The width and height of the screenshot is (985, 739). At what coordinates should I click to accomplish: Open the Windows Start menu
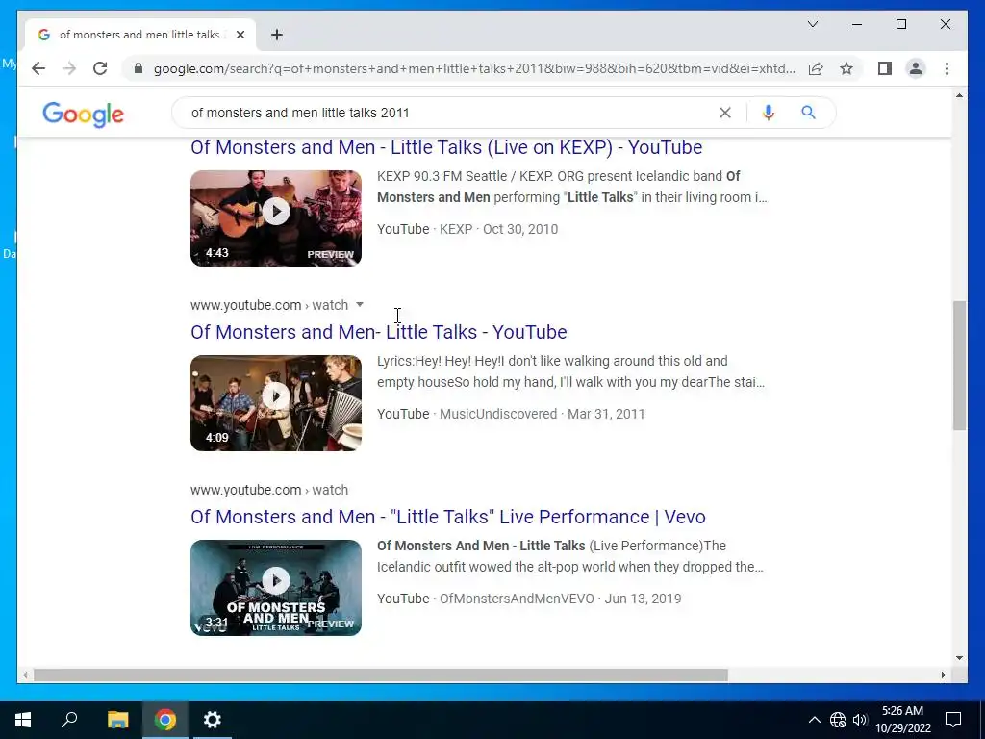click(x=23, y=720)
